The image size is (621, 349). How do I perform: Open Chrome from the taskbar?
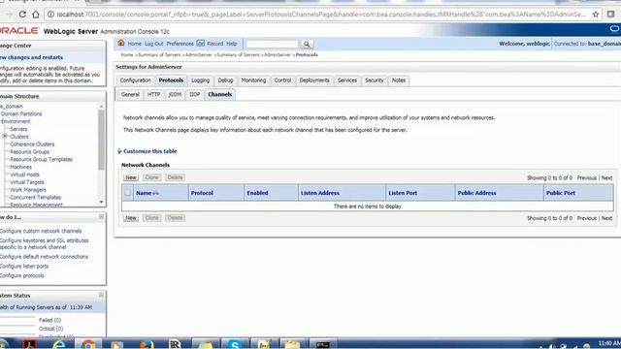tap(88, 344)
